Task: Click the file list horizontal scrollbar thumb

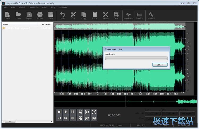Action: tap(10, 121)
